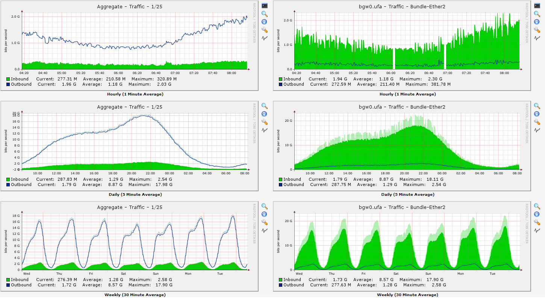545x298 pixels.
Task: Open the bgw0.ufa Bundle-Ether2 weekly graph image
Action: [x=402, y=246]
